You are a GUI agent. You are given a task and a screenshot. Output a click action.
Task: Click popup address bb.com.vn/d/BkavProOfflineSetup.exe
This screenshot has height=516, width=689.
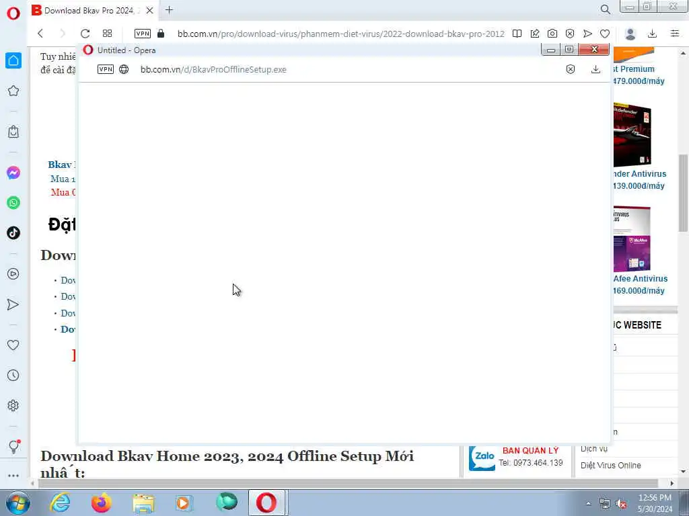(213, 69)
